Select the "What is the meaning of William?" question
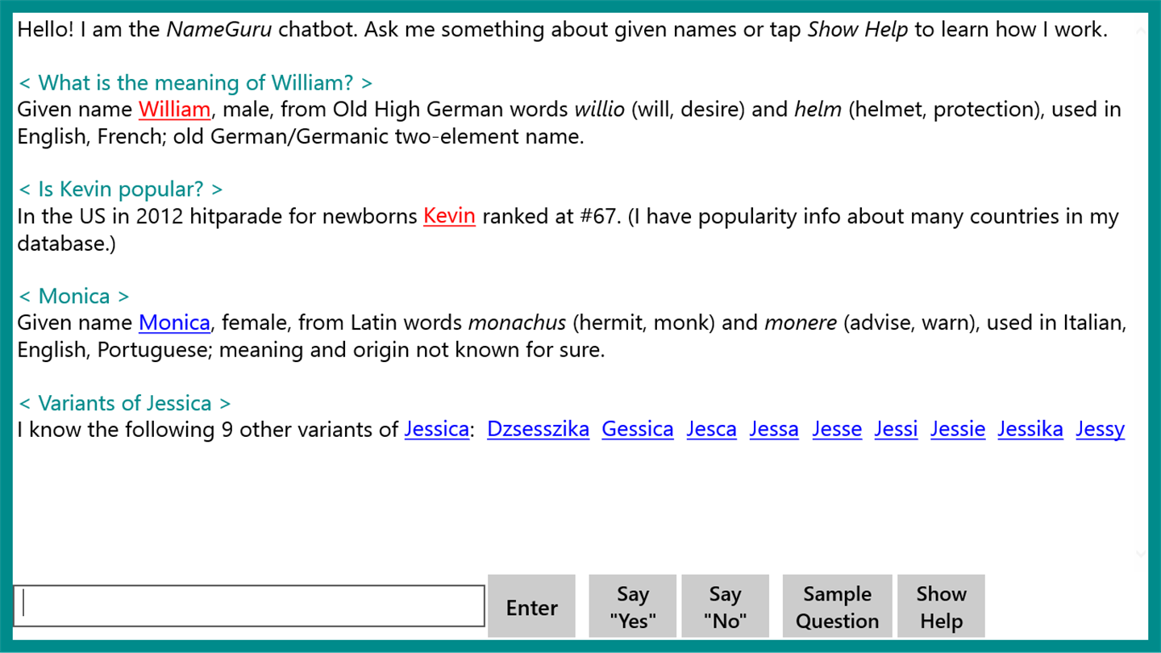The height and width of the screenshot is (653, 1161). 196,83
